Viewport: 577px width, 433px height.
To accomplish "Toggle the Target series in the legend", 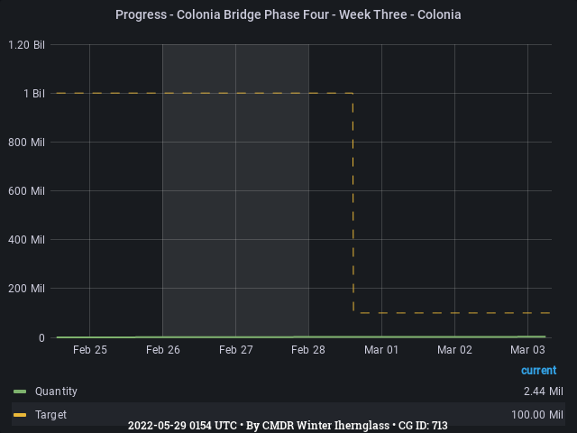I will [x=50, y=415].
